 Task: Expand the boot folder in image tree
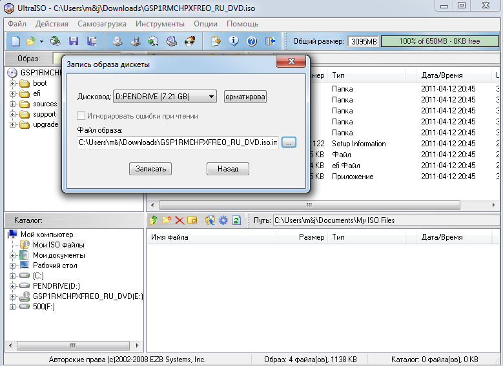[12, 83]
